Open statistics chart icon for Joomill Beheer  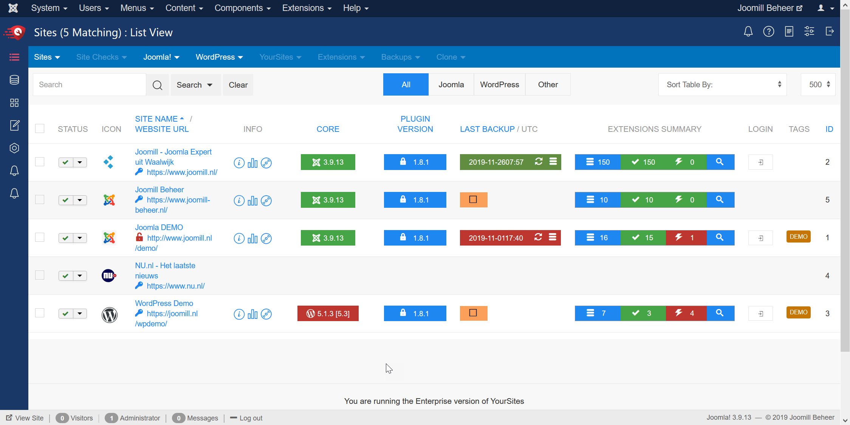coord(252,201)
